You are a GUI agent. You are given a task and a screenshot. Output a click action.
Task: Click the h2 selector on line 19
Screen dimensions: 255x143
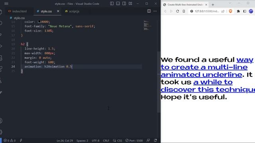23,44
